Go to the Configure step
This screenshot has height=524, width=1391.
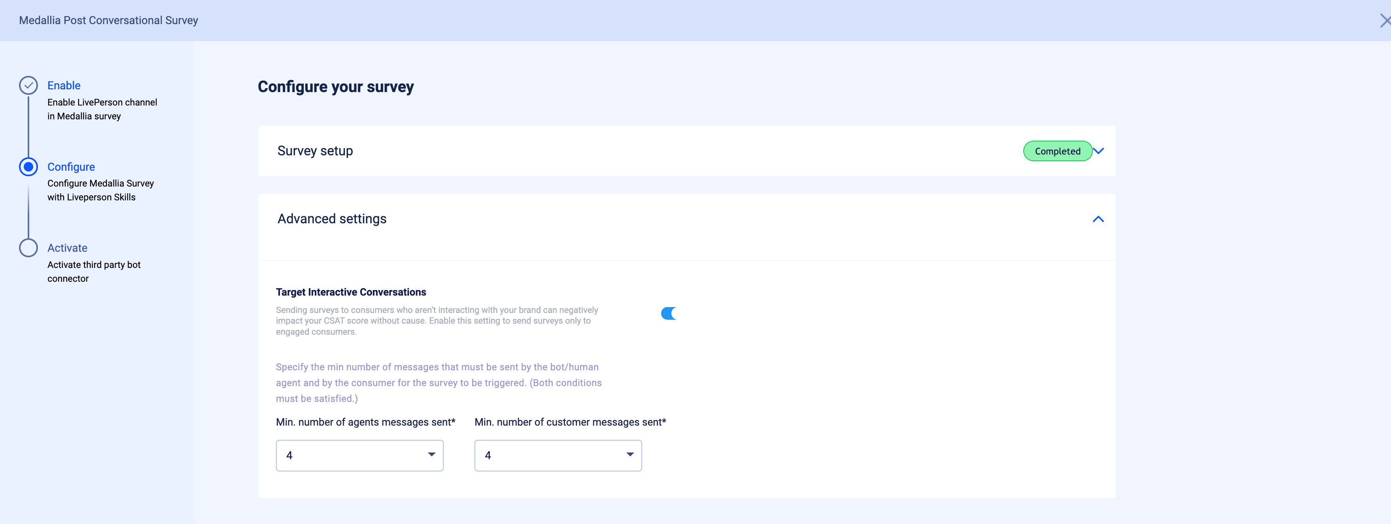pos(71,167)
